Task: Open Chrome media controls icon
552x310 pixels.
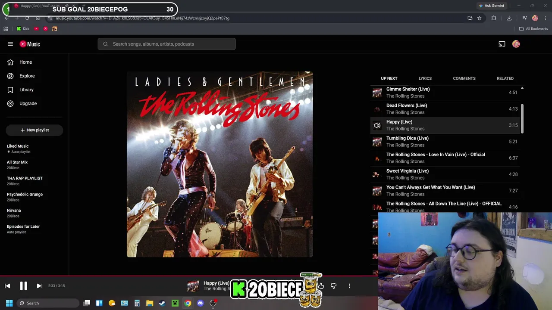Action: tap(524, 18)
